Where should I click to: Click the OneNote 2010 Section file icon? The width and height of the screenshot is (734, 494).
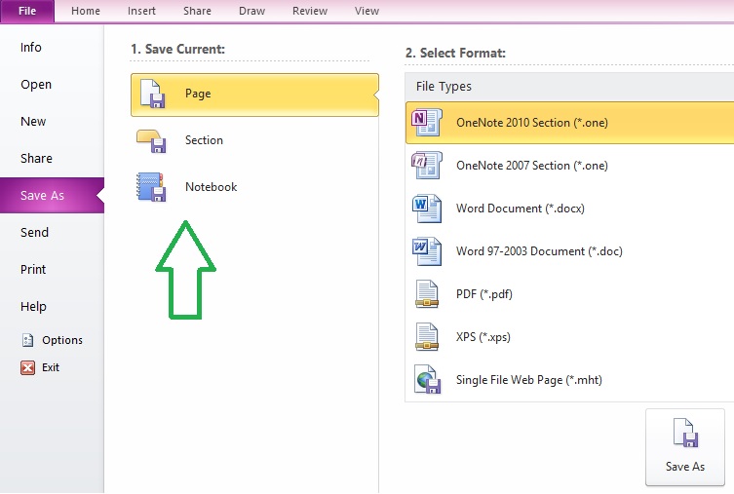pyautogui.click(x=426, y=123)
